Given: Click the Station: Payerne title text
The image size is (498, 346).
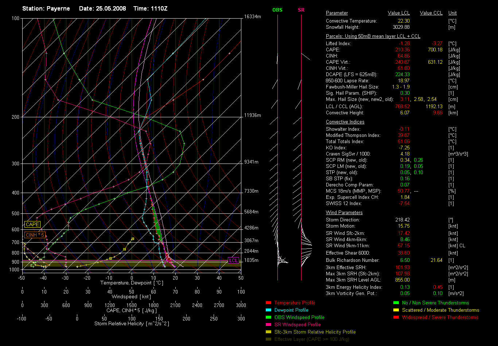Looking at the screenshot, I should [x=46, y=8].
